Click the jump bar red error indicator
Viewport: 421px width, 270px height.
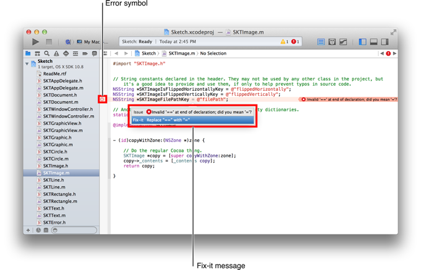tap(388, 54)
